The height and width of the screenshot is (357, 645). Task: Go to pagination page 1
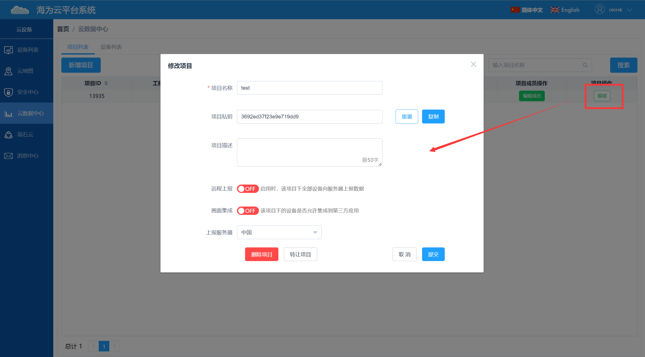coord(104,346)
